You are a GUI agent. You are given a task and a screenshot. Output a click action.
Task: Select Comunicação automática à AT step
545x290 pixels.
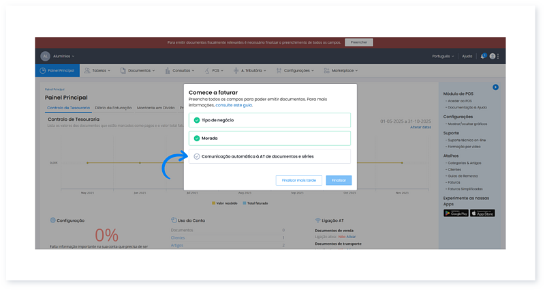tap(270, 156)
